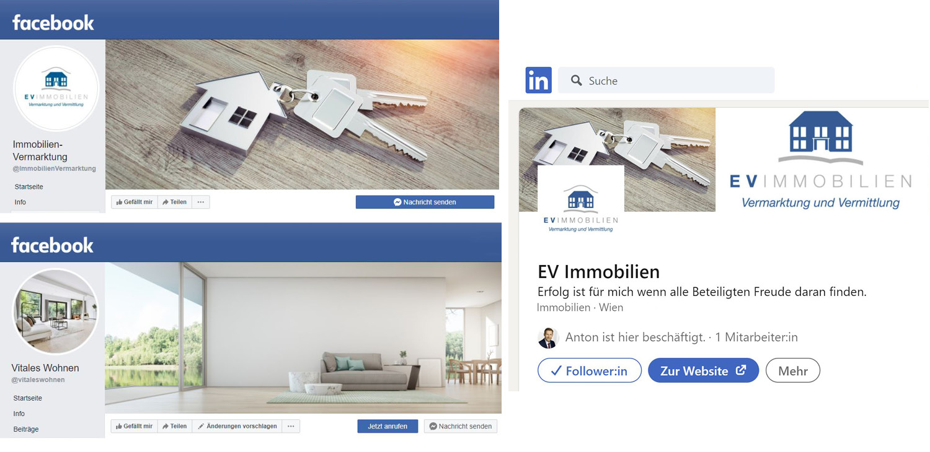Expand the Mehr options on LinkedIn
Image resolution: width=930 pixels, height=452 pixels.
point(793,371)
